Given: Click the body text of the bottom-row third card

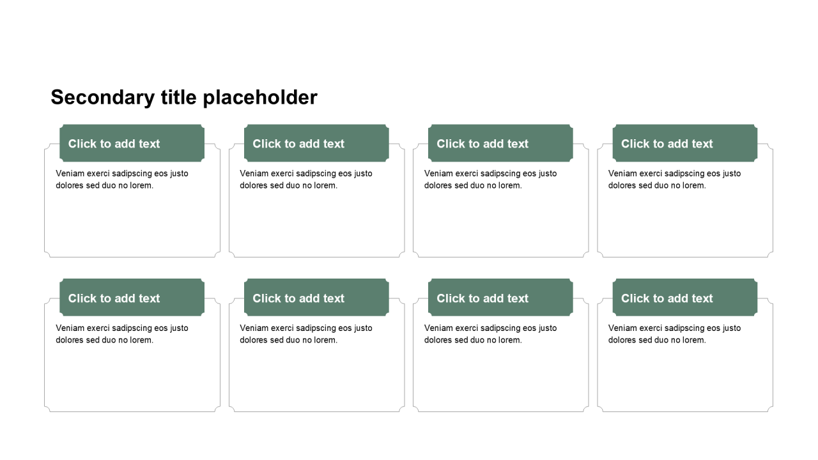Looking at the screenshot, I should pos(491,334).
